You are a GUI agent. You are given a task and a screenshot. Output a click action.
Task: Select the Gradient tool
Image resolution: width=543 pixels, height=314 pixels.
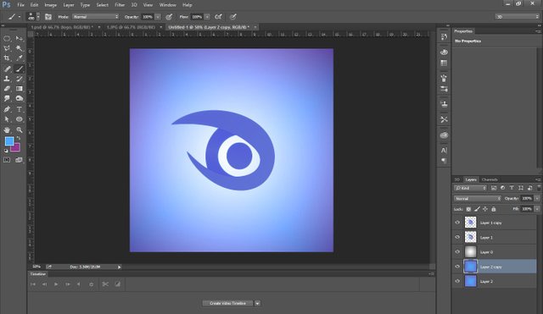20,89
